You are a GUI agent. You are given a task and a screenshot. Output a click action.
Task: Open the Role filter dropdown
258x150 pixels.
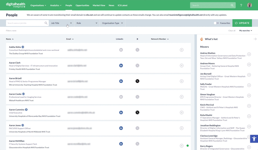[87, 23]
